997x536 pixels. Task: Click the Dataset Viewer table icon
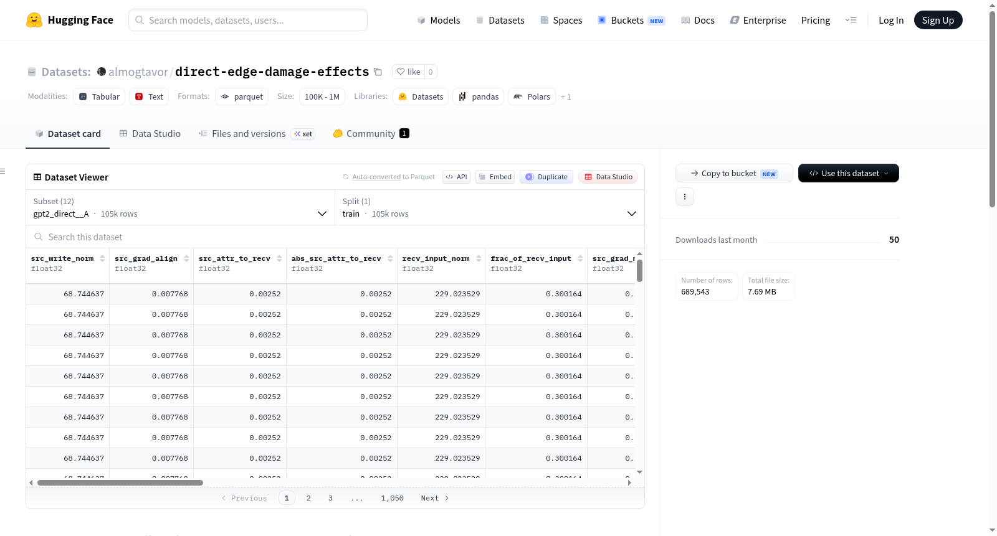pyautogui.click(x=37, y=177)
